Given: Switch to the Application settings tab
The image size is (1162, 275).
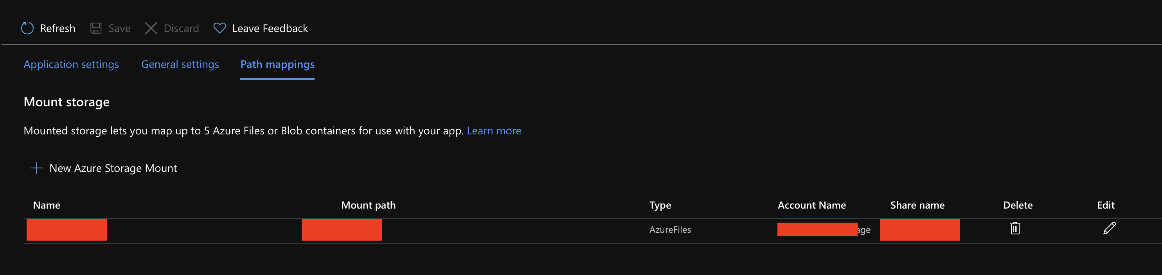Looking at the screenshot, I should (71, 64).
